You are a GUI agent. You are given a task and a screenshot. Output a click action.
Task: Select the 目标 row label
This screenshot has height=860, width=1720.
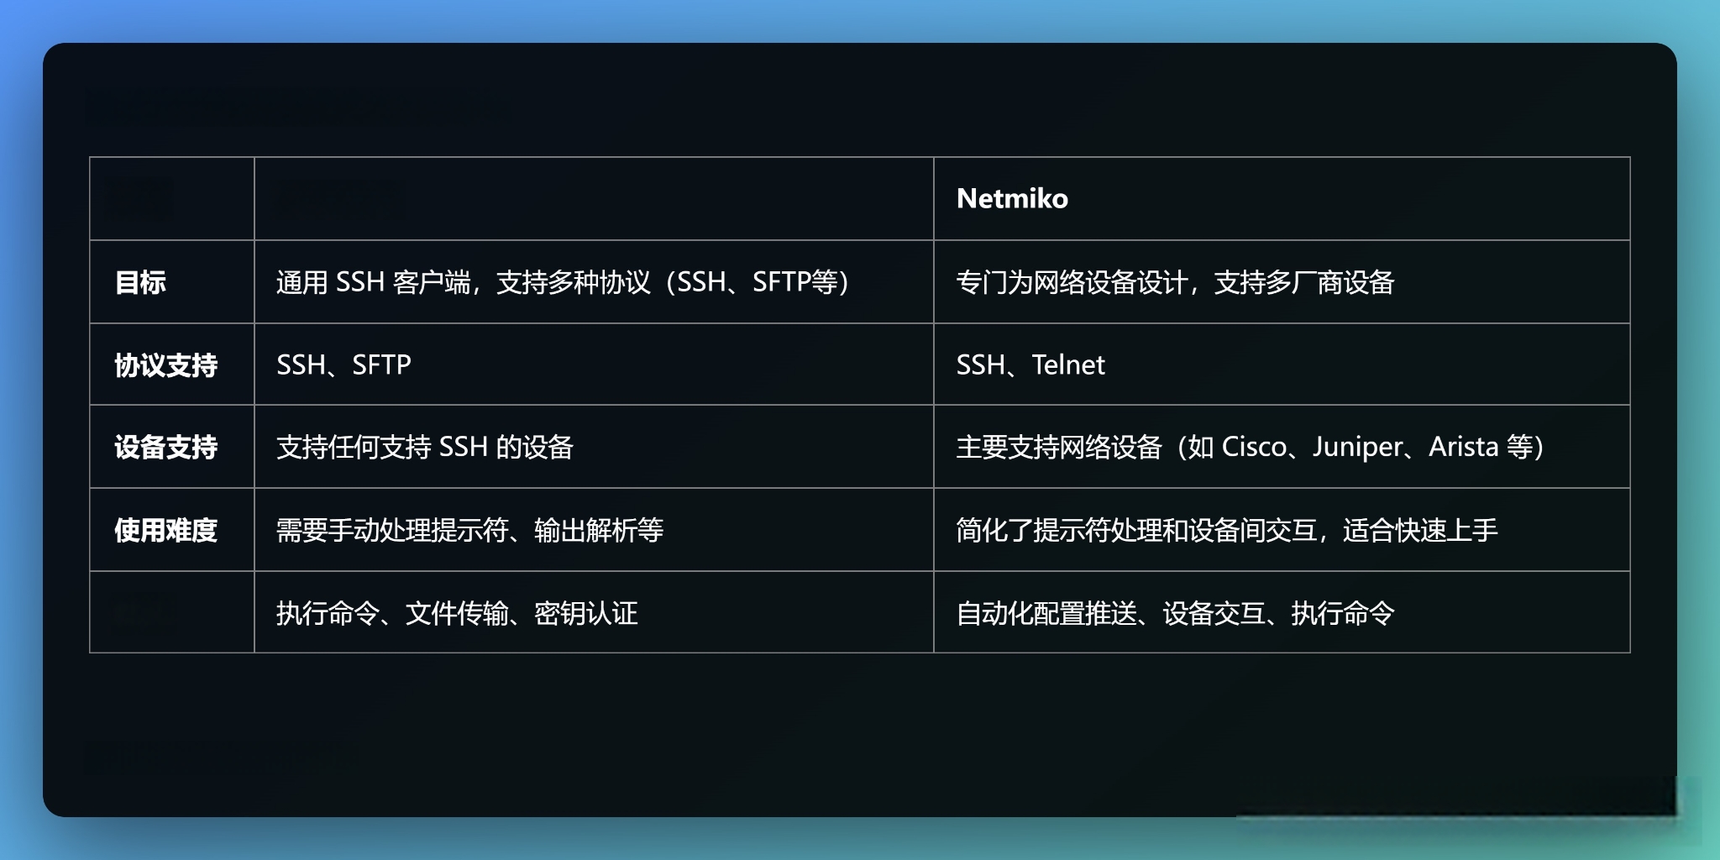pyautogui.click(x=140, y=282)
